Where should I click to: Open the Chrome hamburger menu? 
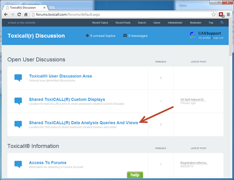tap(229, 15)
